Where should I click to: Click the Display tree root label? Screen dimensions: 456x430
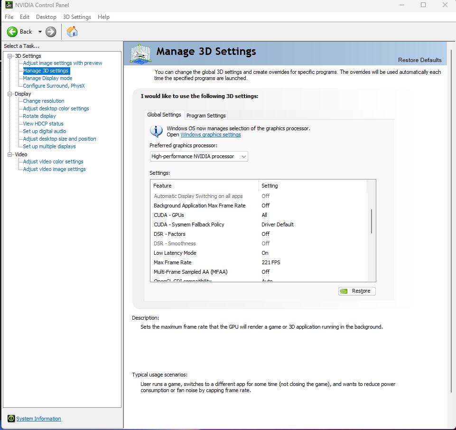point(23,94)
